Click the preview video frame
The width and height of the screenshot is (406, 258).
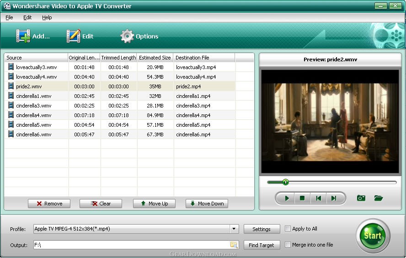pos(330,121)
